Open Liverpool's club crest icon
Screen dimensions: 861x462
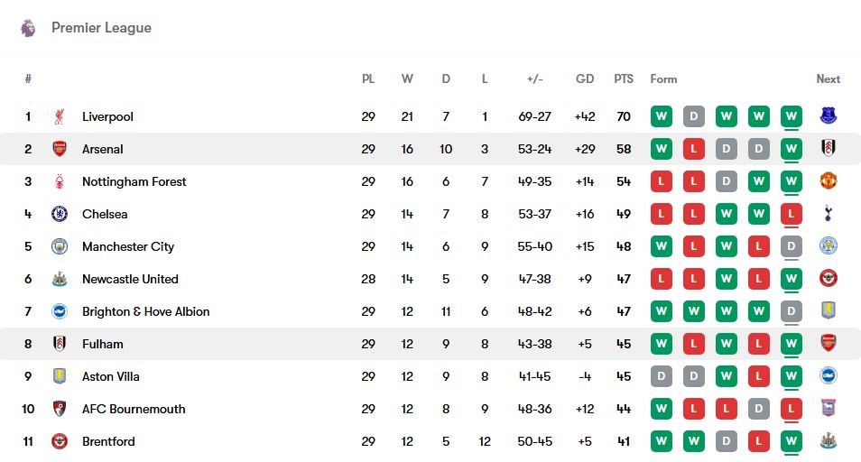pyautogui.click(x=60, y=116)
